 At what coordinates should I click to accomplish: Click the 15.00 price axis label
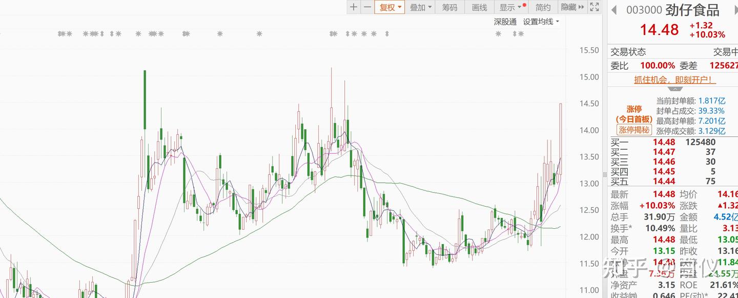[x=589, y=77]
